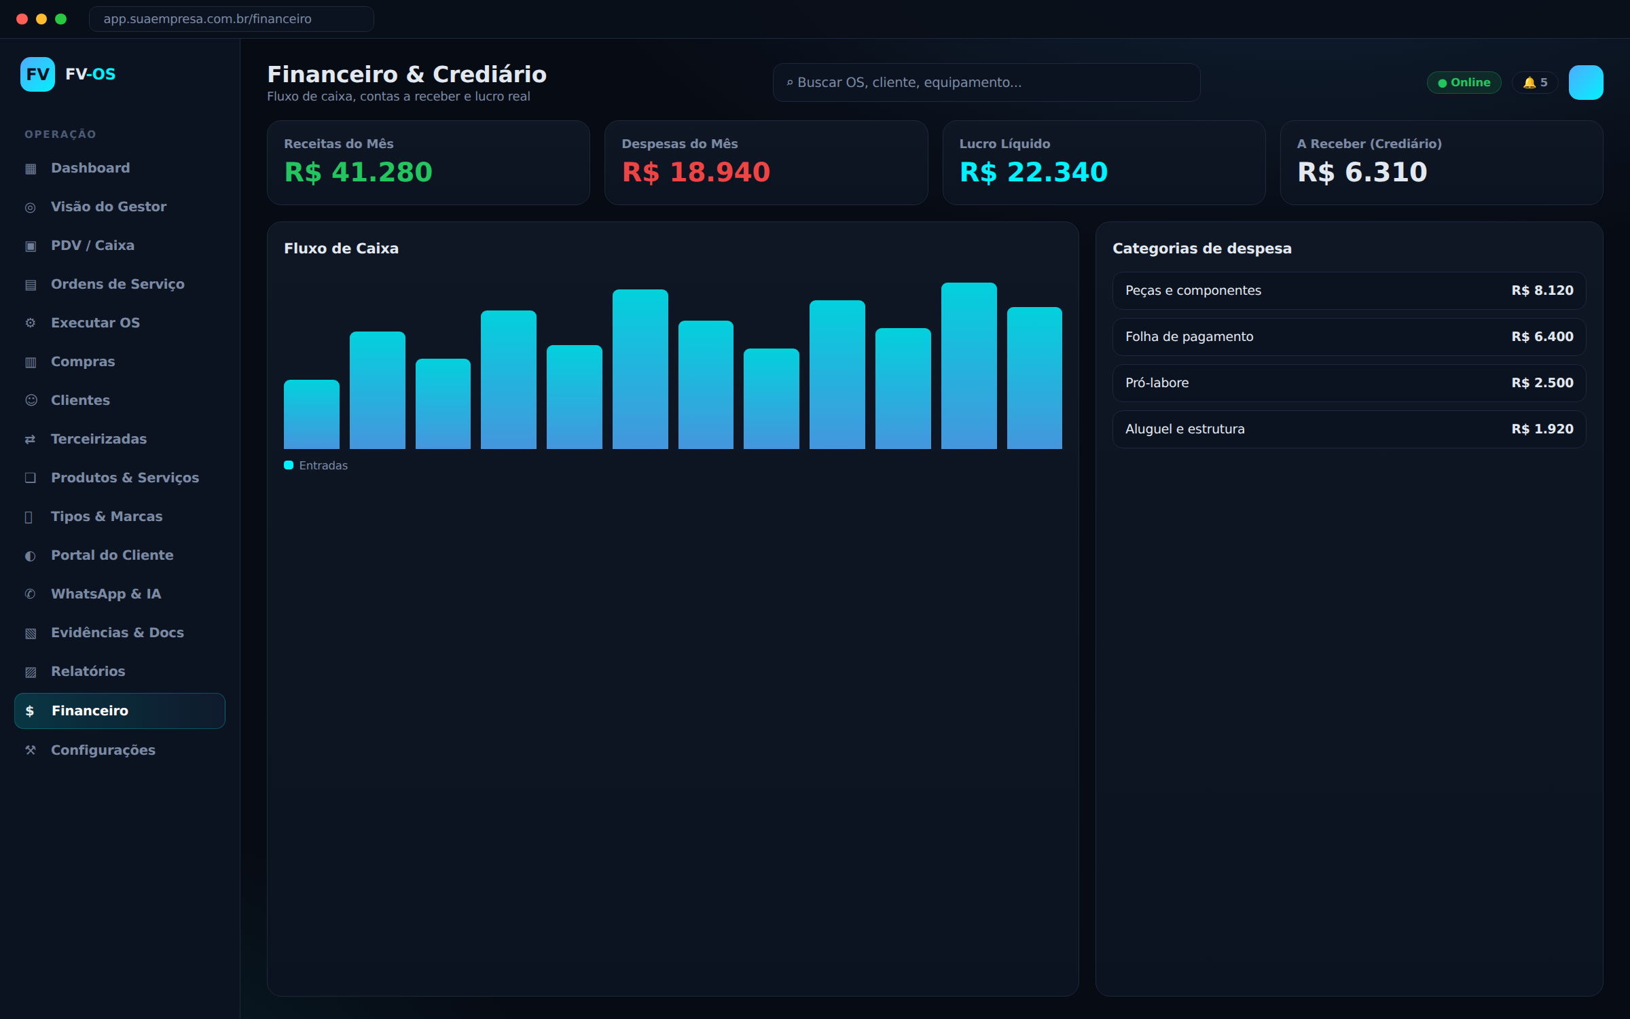Open Produtos & Serviços label
1630x1019 pixels.
tap(125, 478)
